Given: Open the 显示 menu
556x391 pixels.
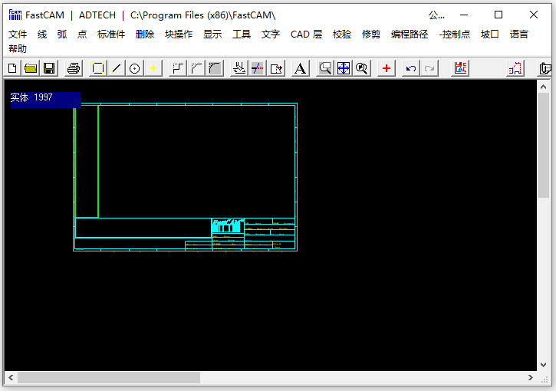Looking at the screenshot, I should pyautogui.click(x=212, y=34).
